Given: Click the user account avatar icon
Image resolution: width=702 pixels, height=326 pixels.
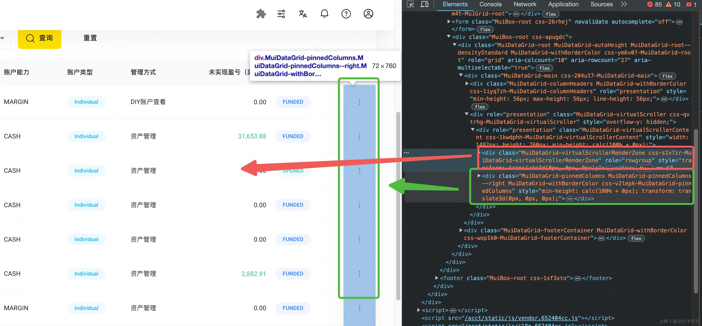Looking at the screenshot, I should click(368, 14).
